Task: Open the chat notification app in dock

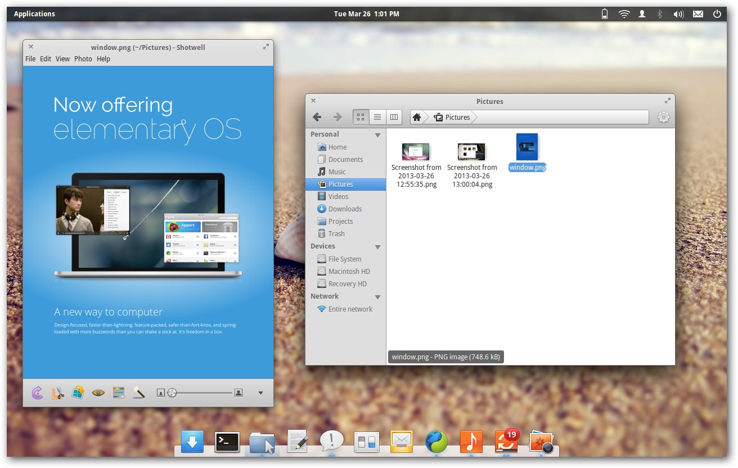Action: 332,442
